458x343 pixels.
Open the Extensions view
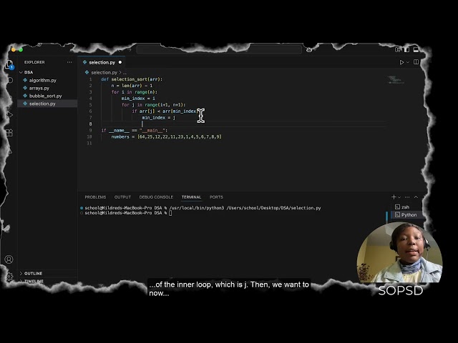coord(9,133)
